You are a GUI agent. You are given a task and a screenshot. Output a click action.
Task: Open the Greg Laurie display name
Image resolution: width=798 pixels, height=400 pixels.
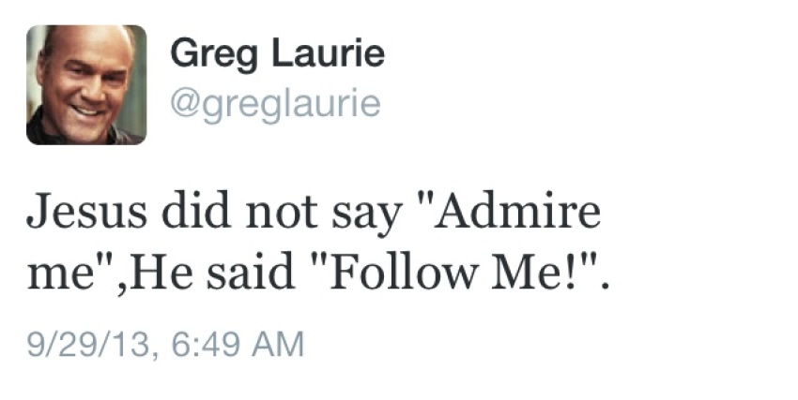[276, 53]
